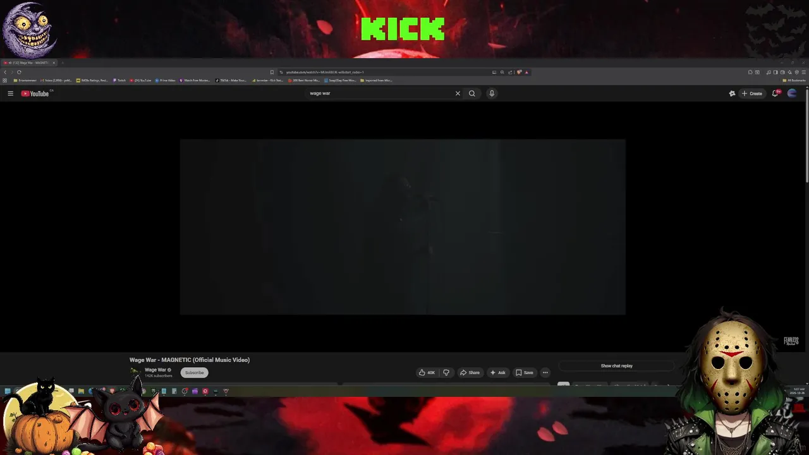Show chat replay panel
The height and width of the screenshot is (455, 809).
[616, 366]
